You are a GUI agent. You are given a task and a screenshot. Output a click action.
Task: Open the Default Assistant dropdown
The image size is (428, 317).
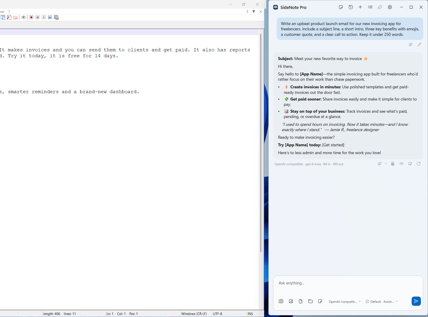point(382,301)
